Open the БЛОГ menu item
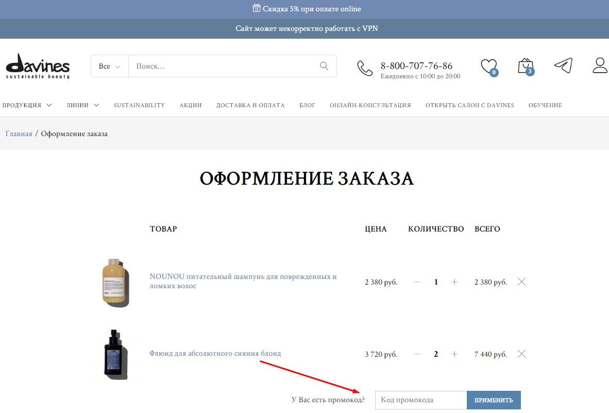 click(307, 105)
